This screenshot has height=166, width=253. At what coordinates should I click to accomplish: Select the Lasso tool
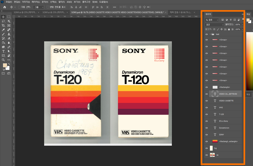[3, 21]
